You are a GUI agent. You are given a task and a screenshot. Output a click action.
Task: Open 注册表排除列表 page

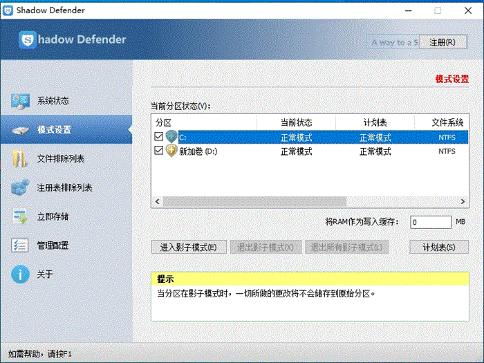pyautogui.click(x=66, y=187)
